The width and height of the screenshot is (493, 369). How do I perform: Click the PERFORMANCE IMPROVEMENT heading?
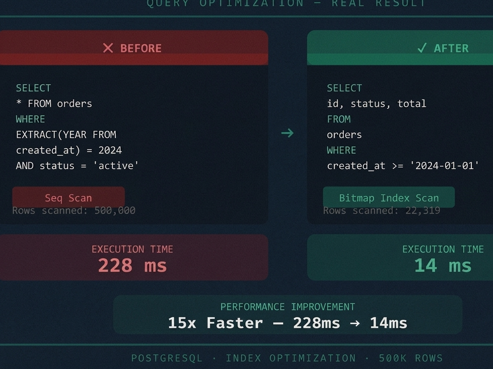point(288,307)
